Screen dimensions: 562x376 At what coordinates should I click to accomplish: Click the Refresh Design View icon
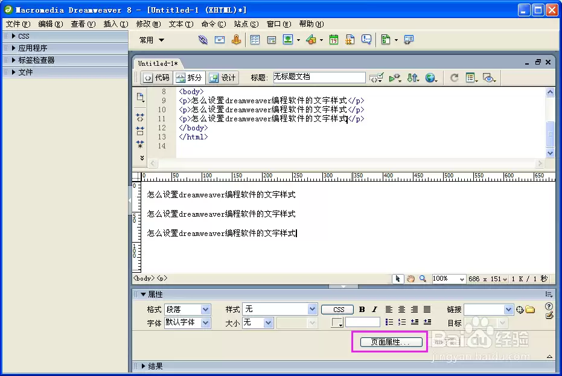pyautogui.click(x=454, y=78)
